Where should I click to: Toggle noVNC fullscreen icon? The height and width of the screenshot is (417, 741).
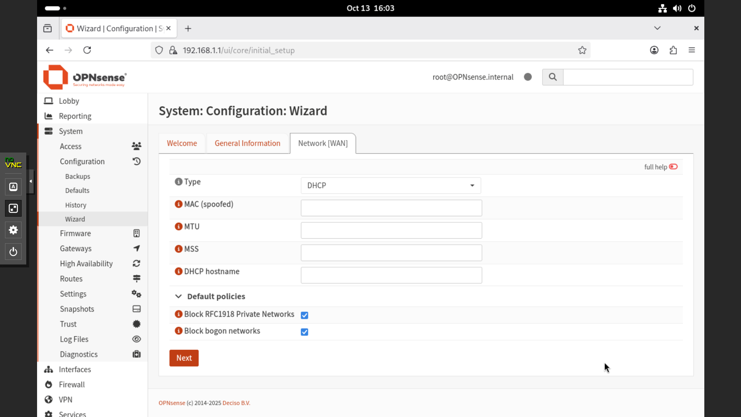(x=13, y=208)
